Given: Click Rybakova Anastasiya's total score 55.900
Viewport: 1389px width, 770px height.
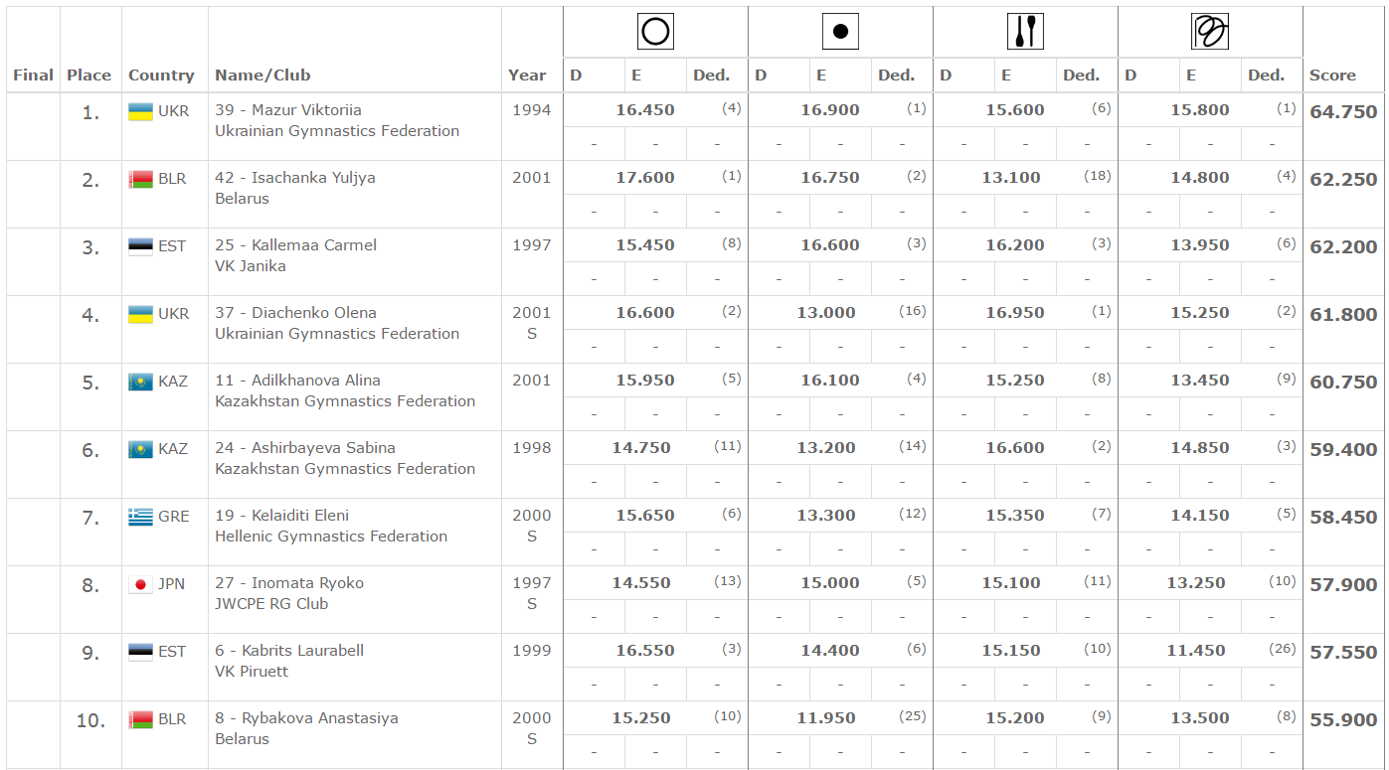Looking at the screenshot, I should coord(1343,720).
